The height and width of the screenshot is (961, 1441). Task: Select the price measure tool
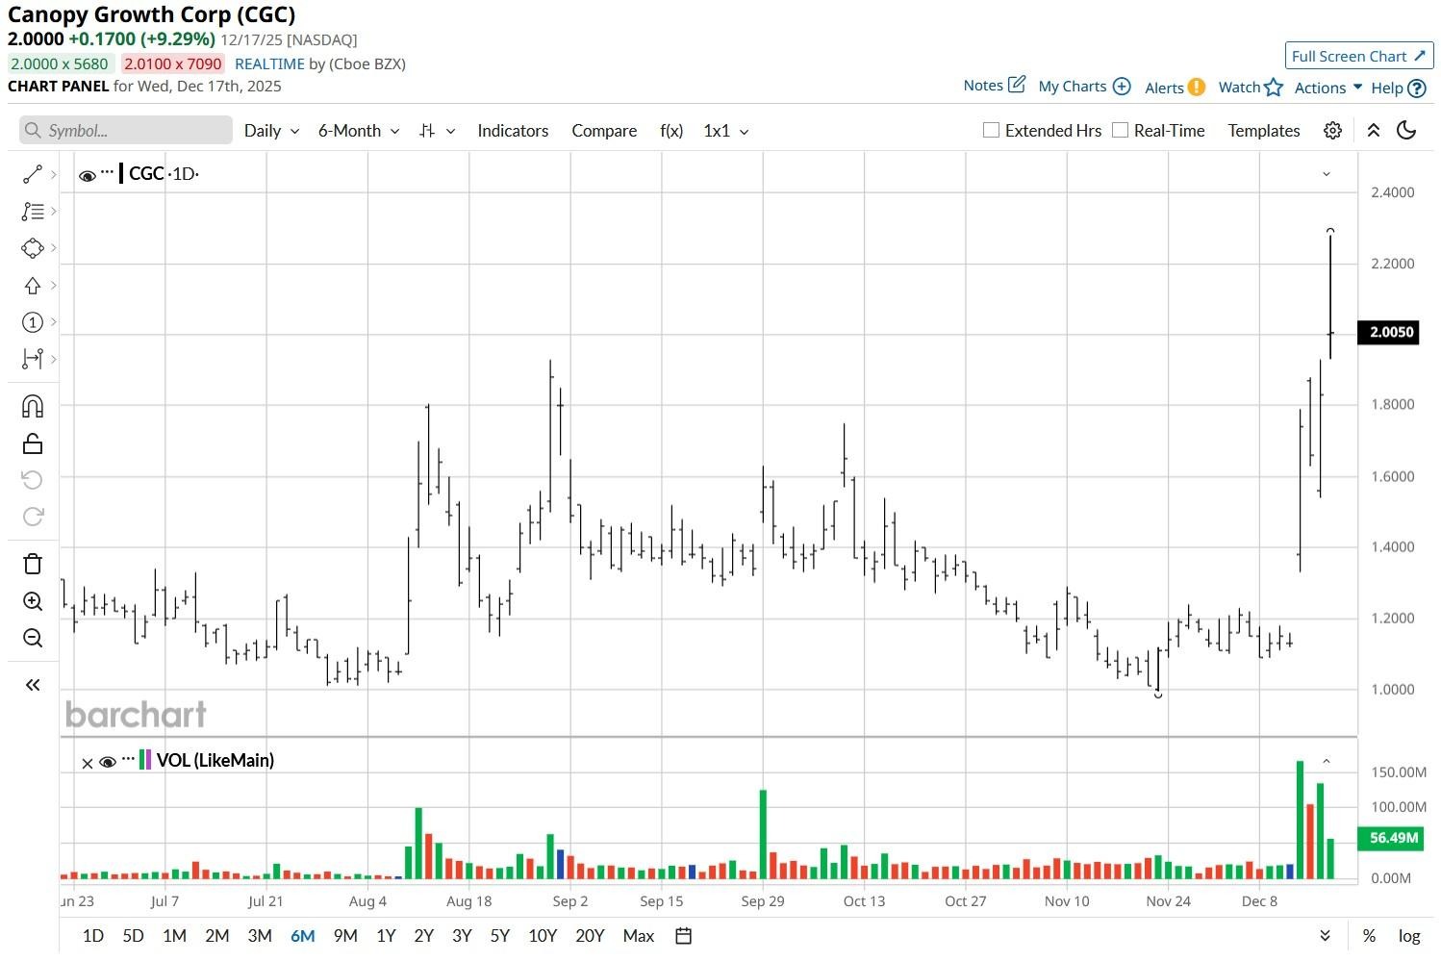pyautogui.click(x=33, y=359)
